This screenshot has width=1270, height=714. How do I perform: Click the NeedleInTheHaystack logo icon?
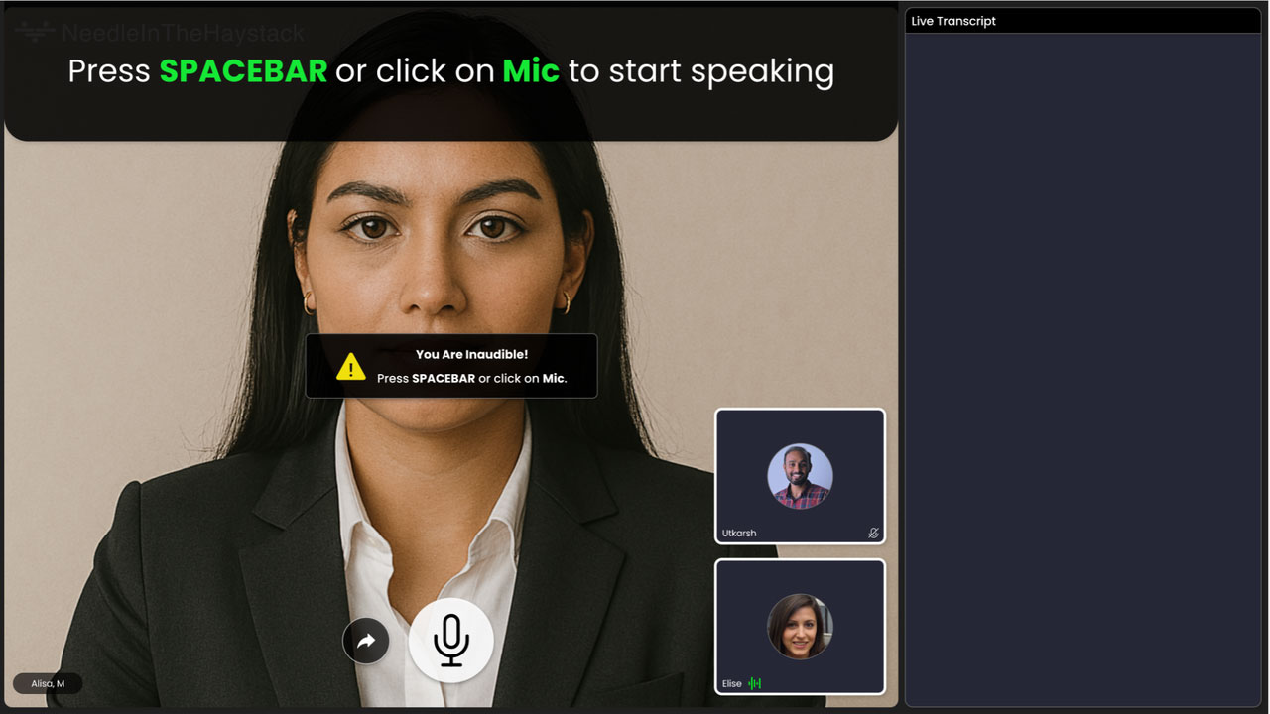pos(34,33)
